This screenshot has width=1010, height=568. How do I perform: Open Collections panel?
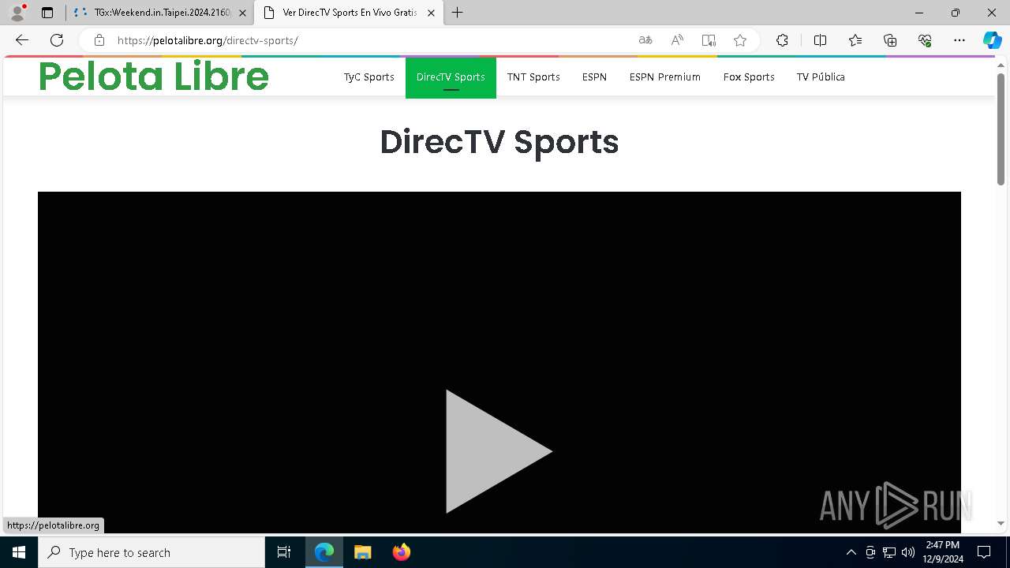pyautogui.click(x=890, y=40)
